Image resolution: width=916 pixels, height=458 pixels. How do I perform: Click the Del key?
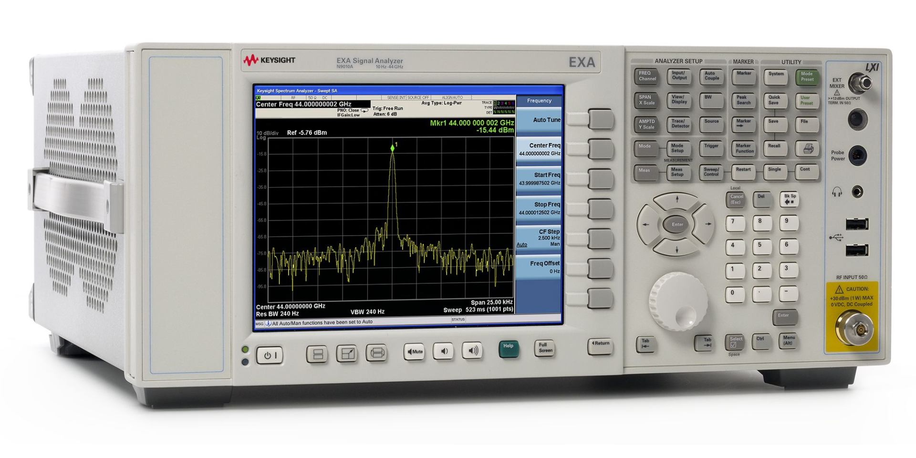(x=762, y=199)
